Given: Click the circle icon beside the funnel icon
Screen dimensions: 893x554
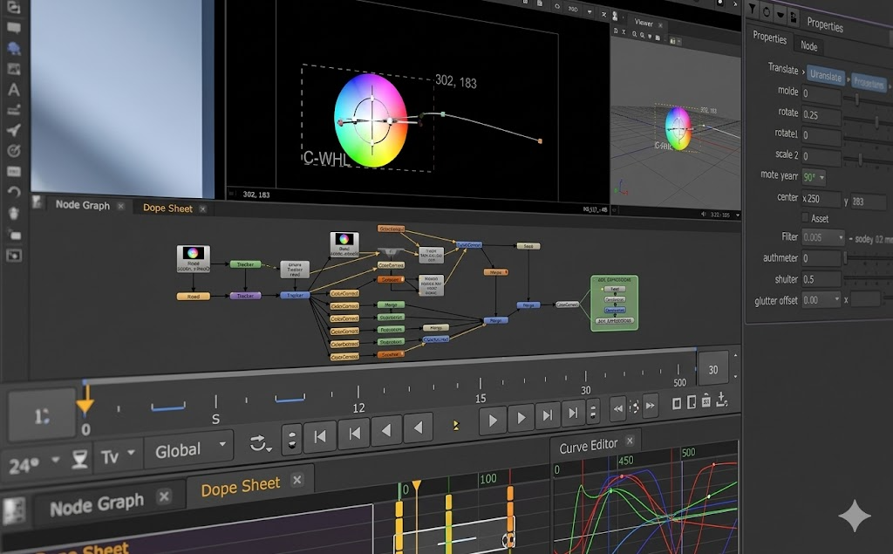Looking at the screenshot, I should [x=767, y=11].
